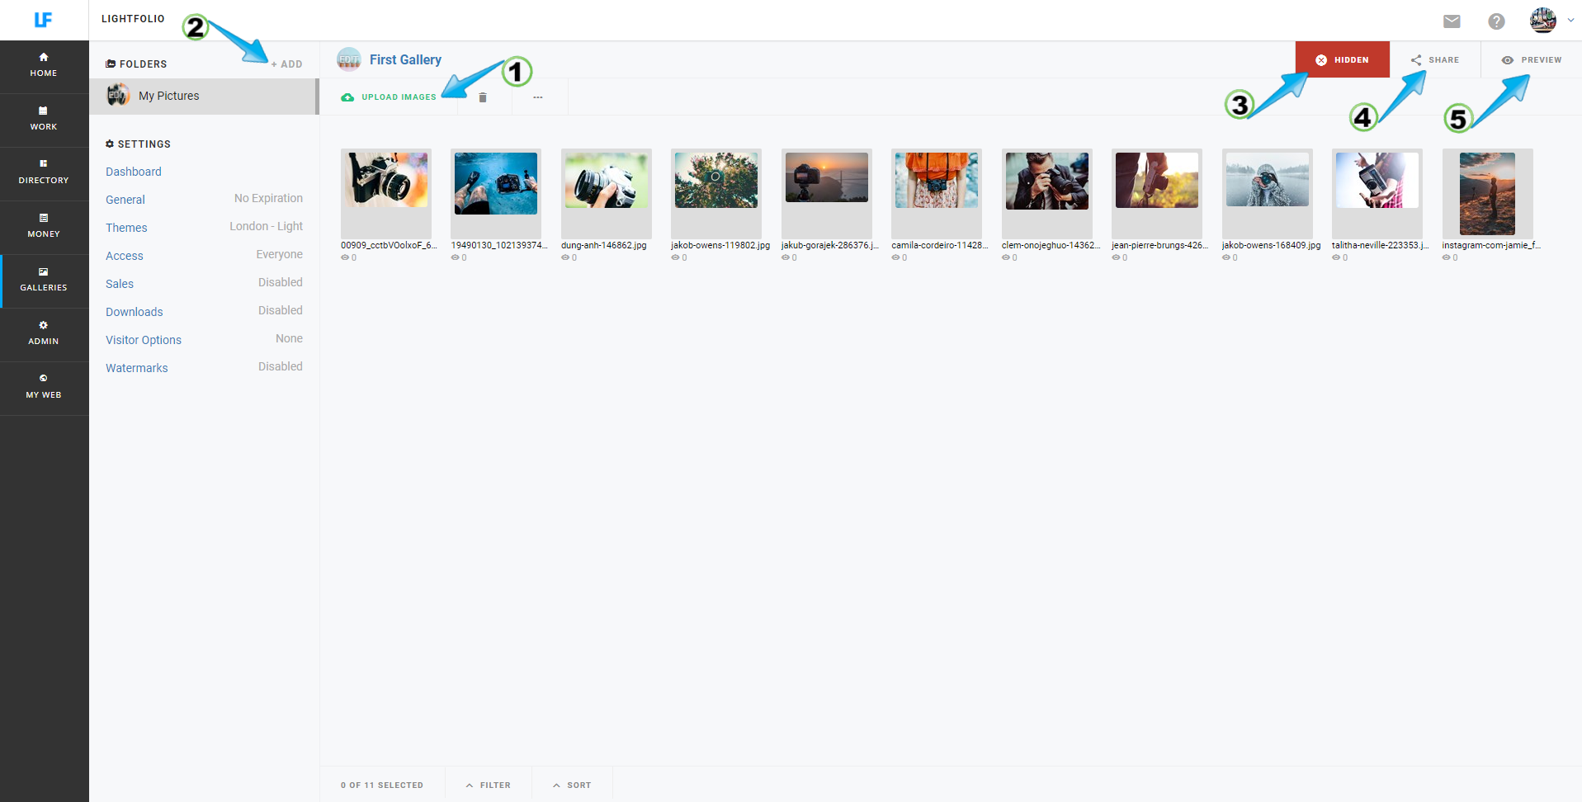Open the mail inbox icon
The width and height of the screenshot is (1582, 802).
tap(1452, 21)
